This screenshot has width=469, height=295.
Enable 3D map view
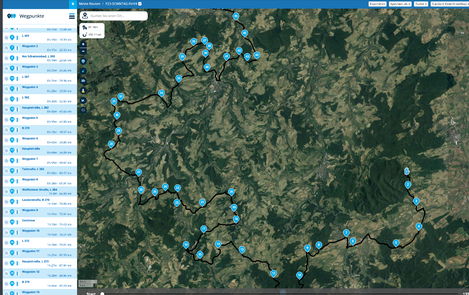[83, 80]
